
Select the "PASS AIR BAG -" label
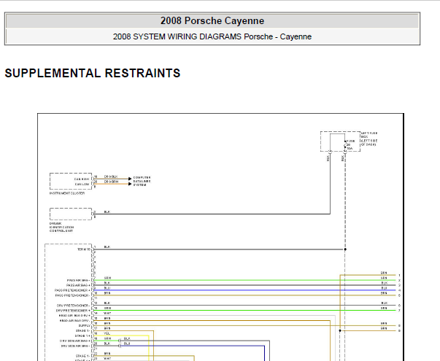(x=78, y=280)
